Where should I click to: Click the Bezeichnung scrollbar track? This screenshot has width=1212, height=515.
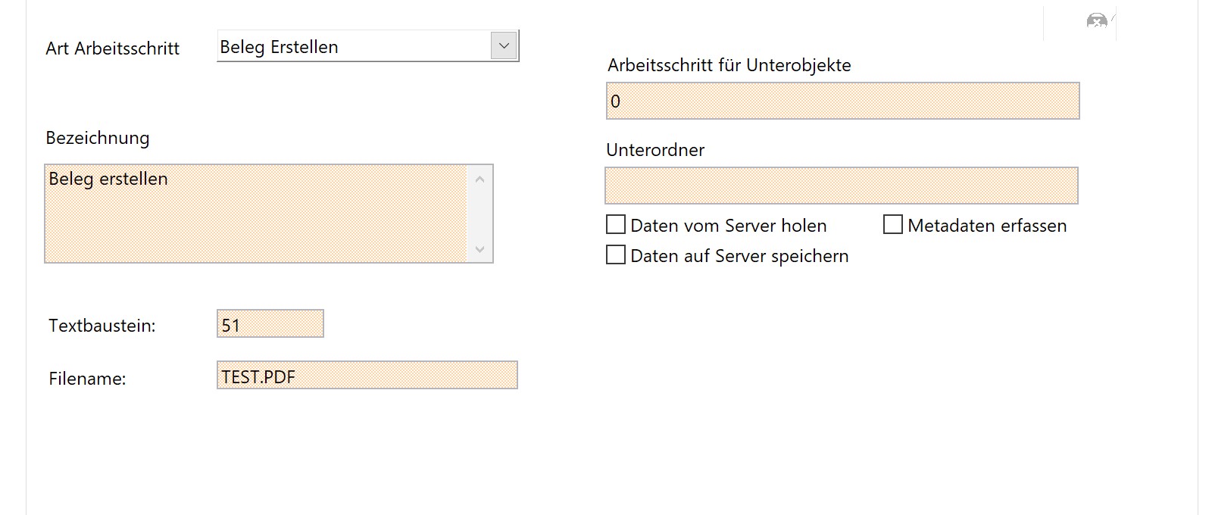point(479,214)
